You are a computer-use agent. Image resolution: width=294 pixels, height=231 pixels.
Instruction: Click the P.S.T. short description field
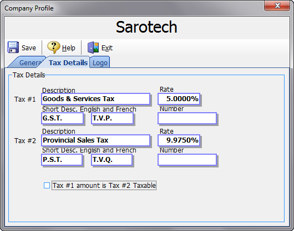click(62, 160)
